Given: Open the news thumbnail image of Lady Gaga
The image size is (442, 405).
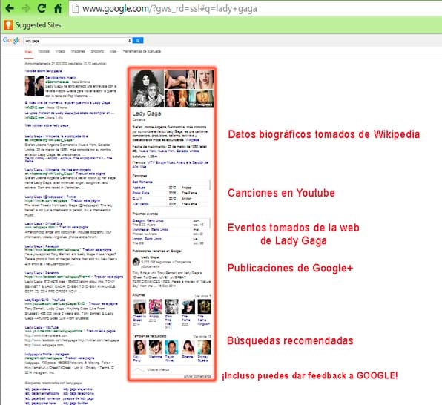Looking at the screenshot, I should click(34, 86).
